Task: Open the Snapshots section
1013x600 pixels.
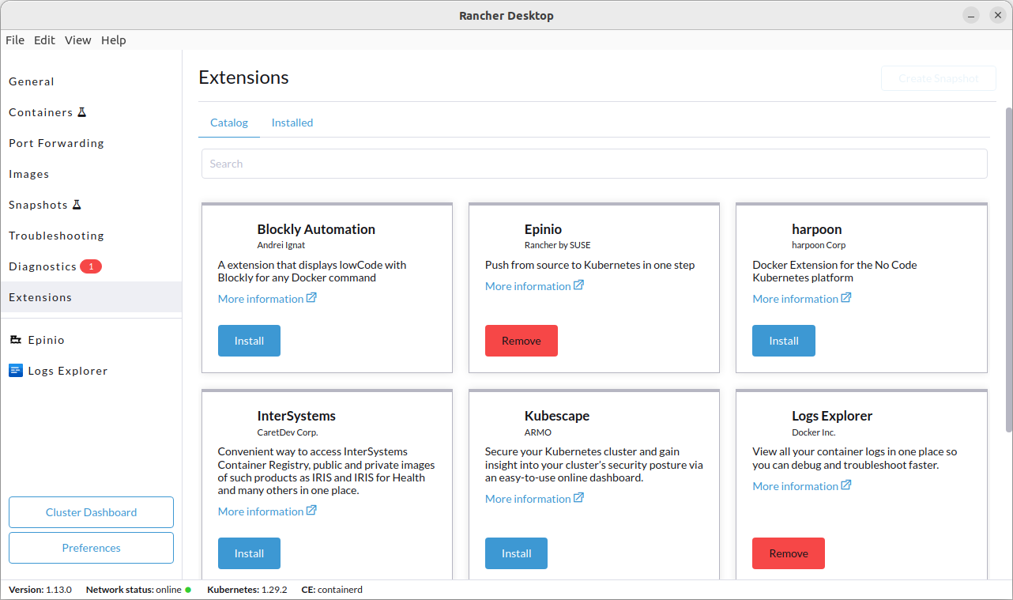Action: point(91,205)
